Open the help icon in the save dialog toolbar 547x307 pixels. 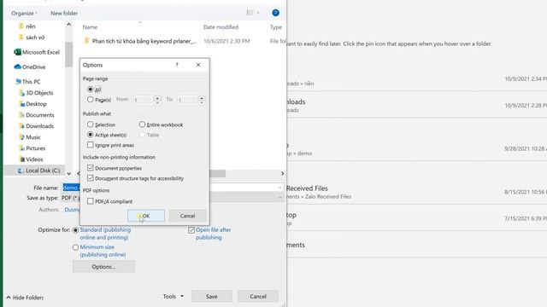pos(275,13)
